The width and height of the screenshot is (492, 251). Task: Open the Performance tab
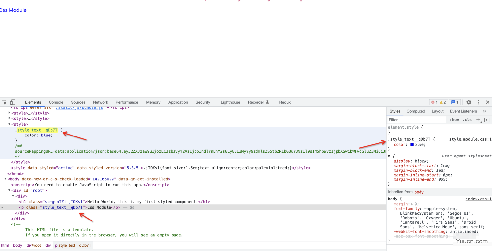click(127, 102)
